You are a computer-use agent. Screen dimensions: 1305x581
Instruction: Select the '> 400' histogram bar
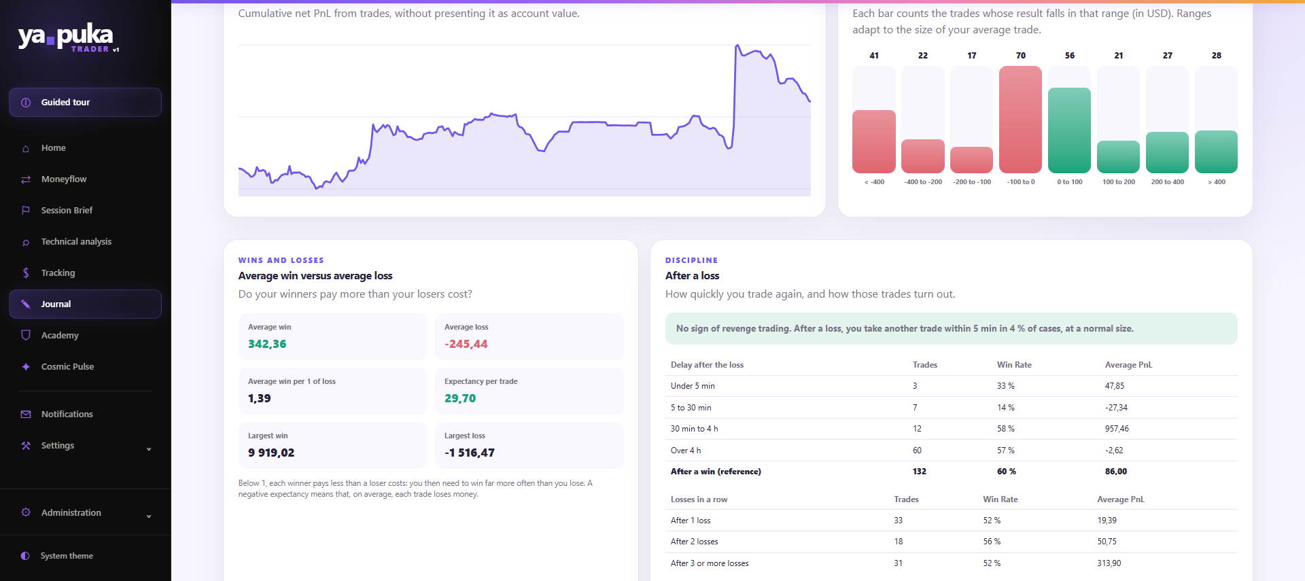tap(1217, 152)
